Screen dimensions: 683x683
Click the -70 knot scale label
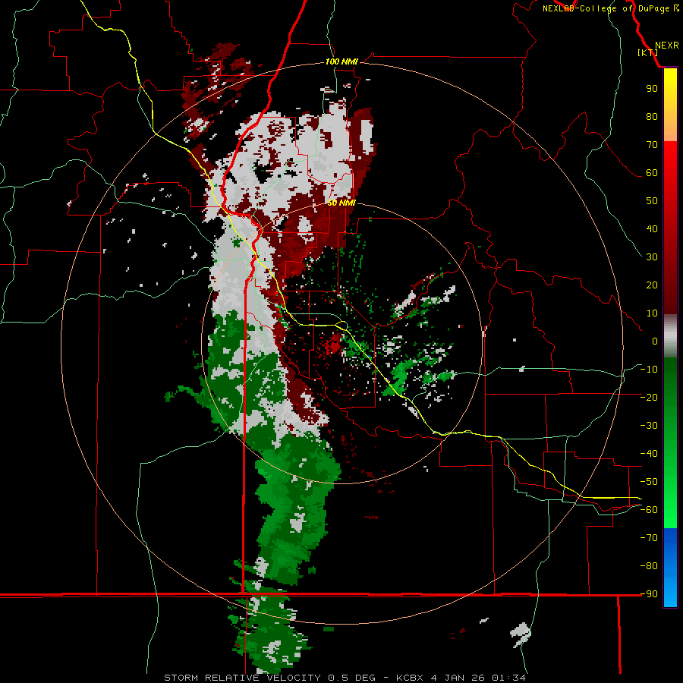point(649,538)
